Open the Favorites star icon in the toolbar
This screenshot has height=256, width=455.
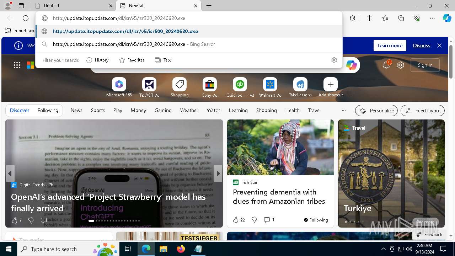coord(385,18)
